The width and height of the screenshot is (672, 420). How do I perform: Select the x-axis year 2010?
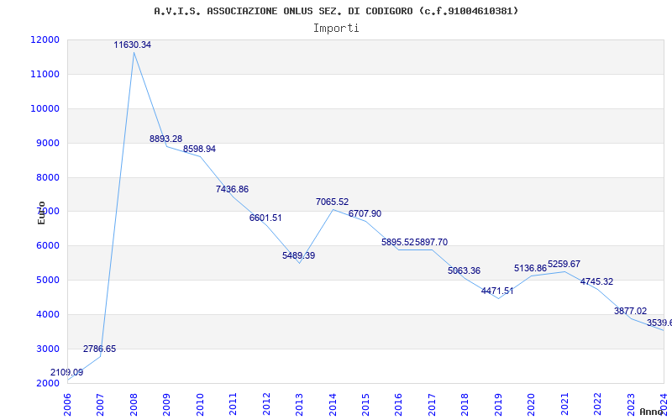(199, 405)
